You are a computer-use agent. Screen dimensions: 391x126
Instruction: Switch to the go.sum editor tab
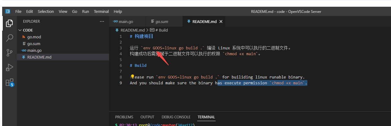pyautogui.click(x=164, y=21)
